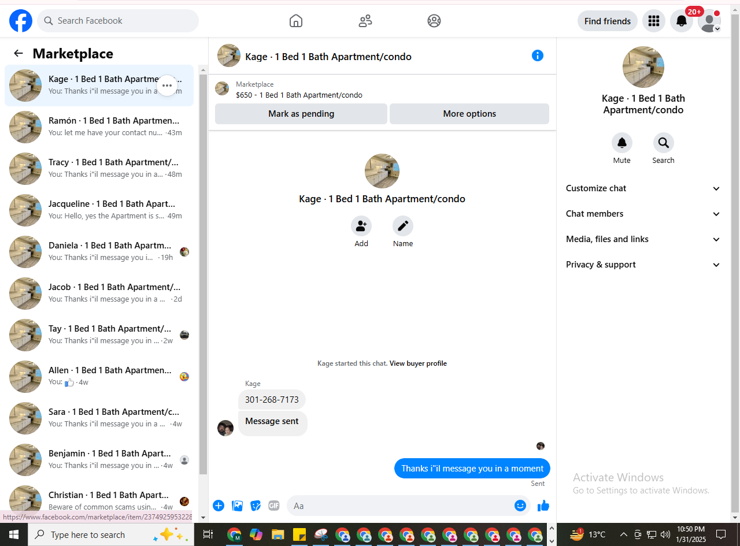This screenshot has width=740, height=546.
Task: Open more actions plus icon in composer
Action: [x=219, y=506]
